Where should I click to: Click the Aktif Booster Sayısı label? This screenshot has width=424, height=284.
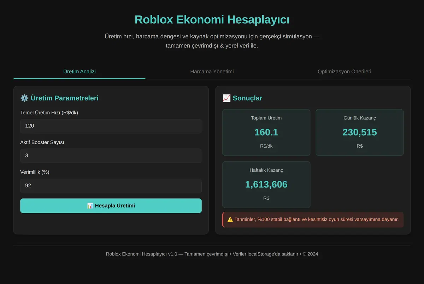(x=42, y=142)
